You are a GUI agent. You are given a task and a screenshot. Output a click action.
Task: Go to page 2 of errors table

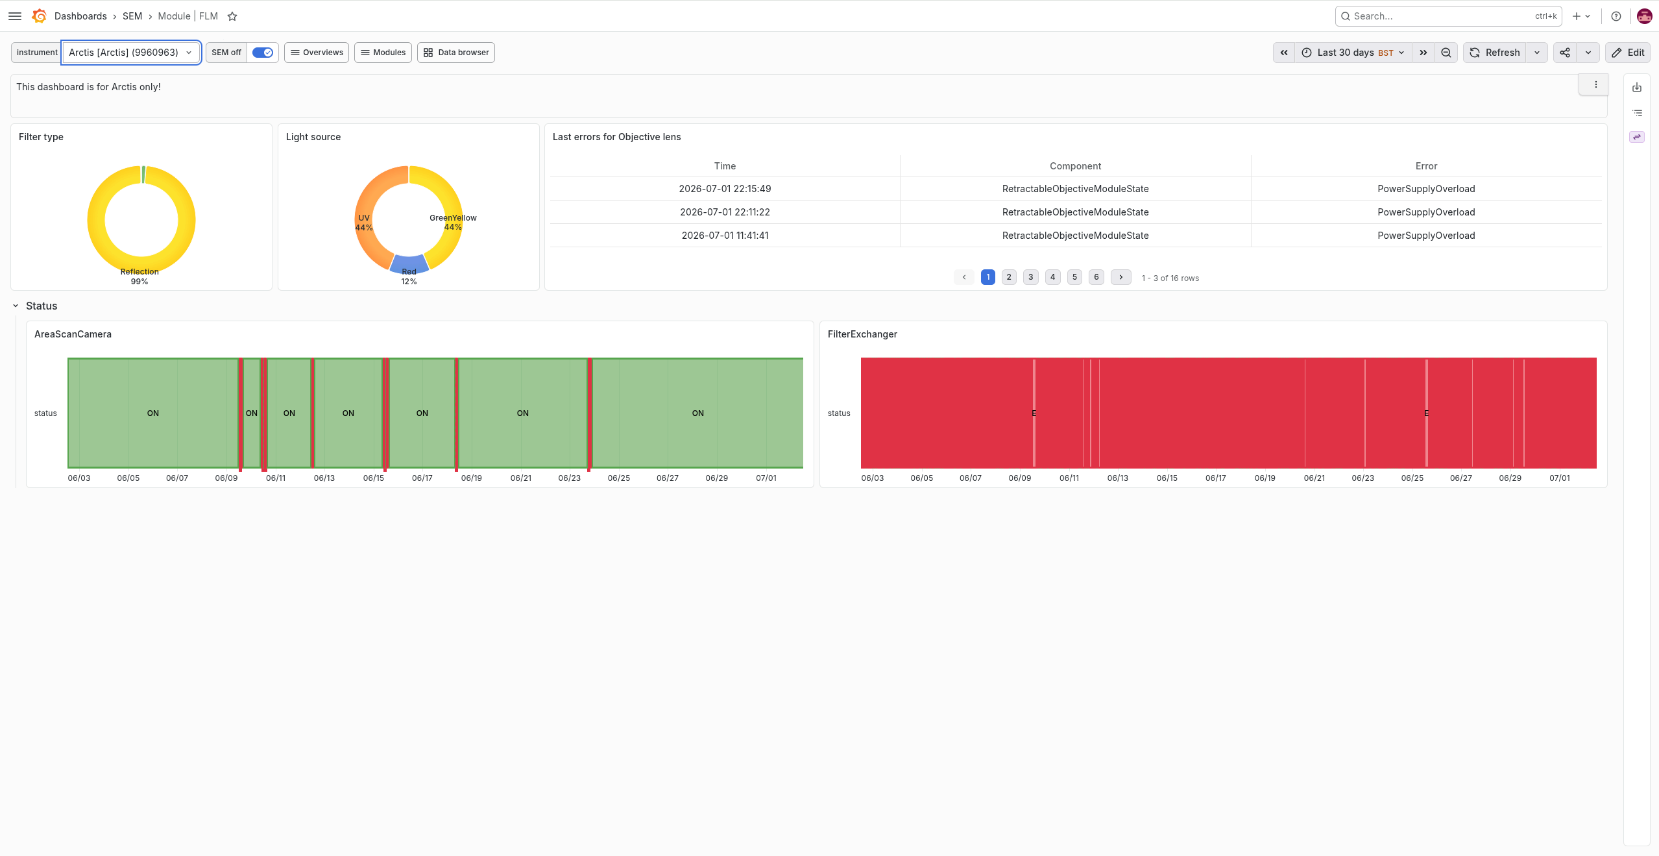tap(1009, 277)
